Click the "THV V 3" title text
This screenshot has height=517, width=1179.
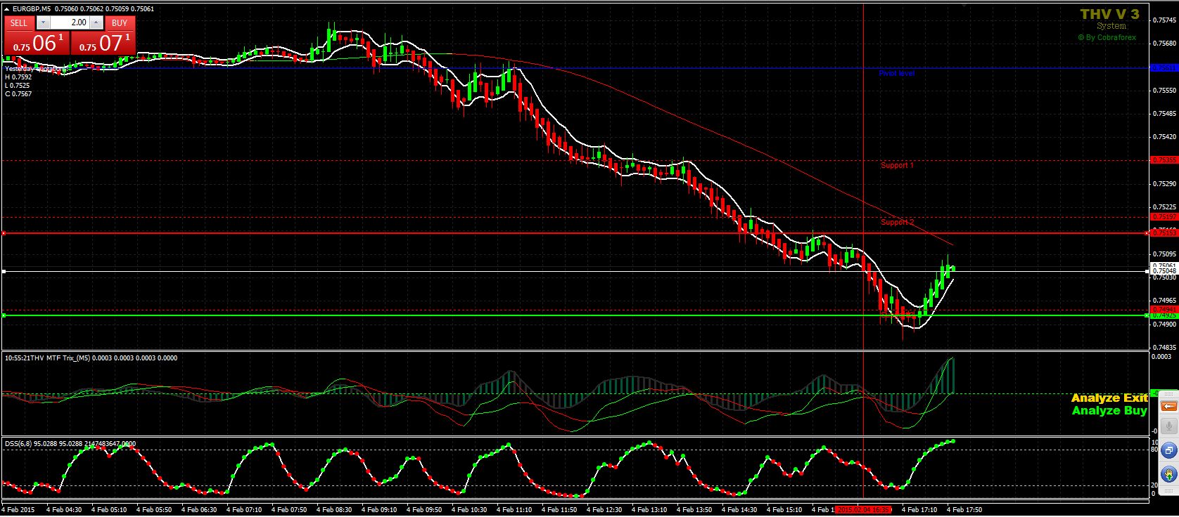tap(1109, 14)
